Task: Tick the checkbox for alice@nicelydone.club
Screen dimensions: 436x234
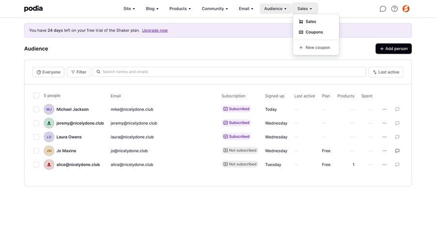Action: pyautogui.click(x=36, y=164)
